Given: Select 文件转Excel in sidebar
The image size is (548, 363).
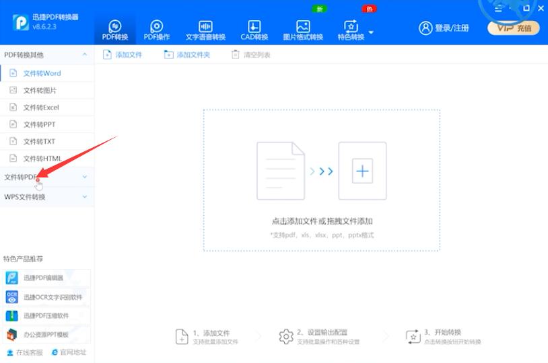Looking at the screenshot, I should 47,108.
